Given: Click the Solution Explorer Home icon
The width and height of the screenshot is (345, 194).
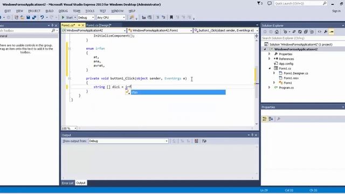Looking at the screenshot, I should click(277, 32).
